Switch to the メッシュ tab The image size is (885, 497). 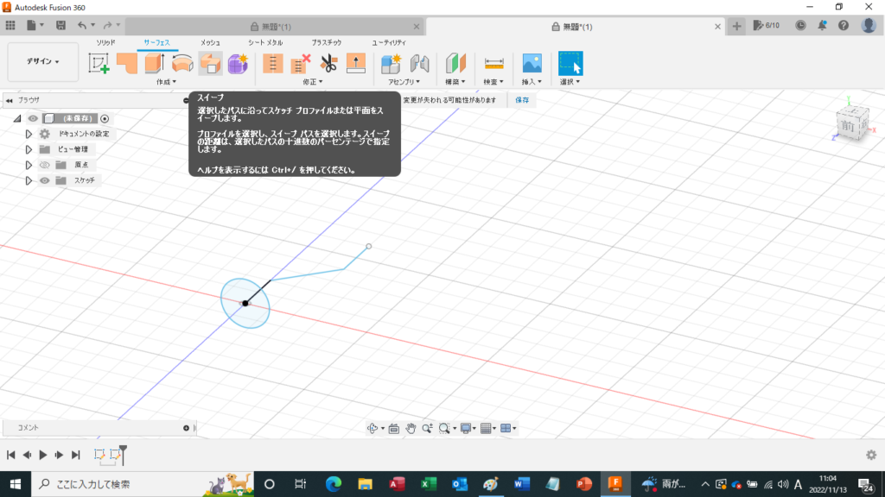coord(211,42)
